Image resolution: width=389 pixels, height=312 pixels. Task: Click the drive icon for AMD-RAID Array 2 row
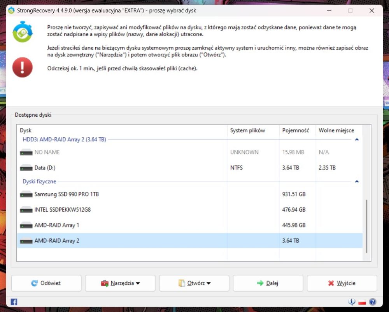[x=26, y=241]
